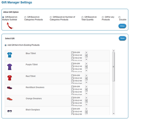Click Blue TShirt range list scroll thumb
Viewport: 156px width, 119px height.
[x=86, y=56]
